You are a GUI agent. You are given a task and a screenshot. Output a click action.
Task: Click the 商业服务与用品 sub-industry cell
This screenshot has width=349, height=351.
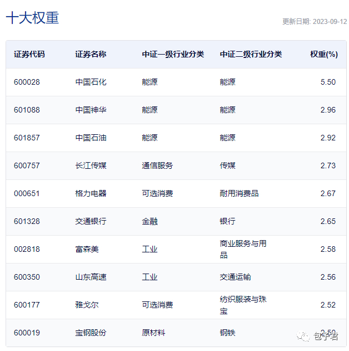[243, 249]
